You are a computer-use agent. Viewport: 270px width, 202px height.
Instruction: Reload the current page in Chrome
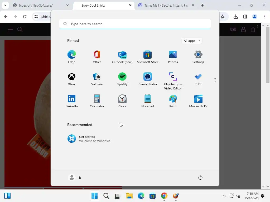click(25, 17)
